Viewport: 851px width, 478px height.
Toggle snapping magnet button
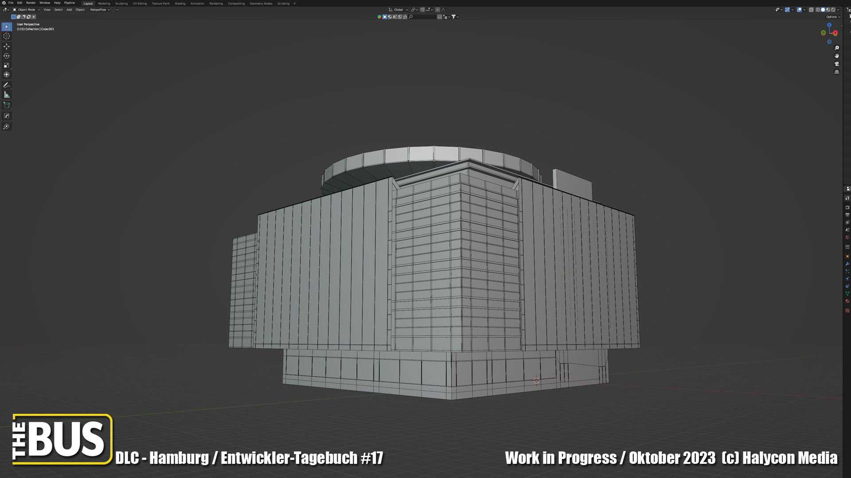[422, 10]
